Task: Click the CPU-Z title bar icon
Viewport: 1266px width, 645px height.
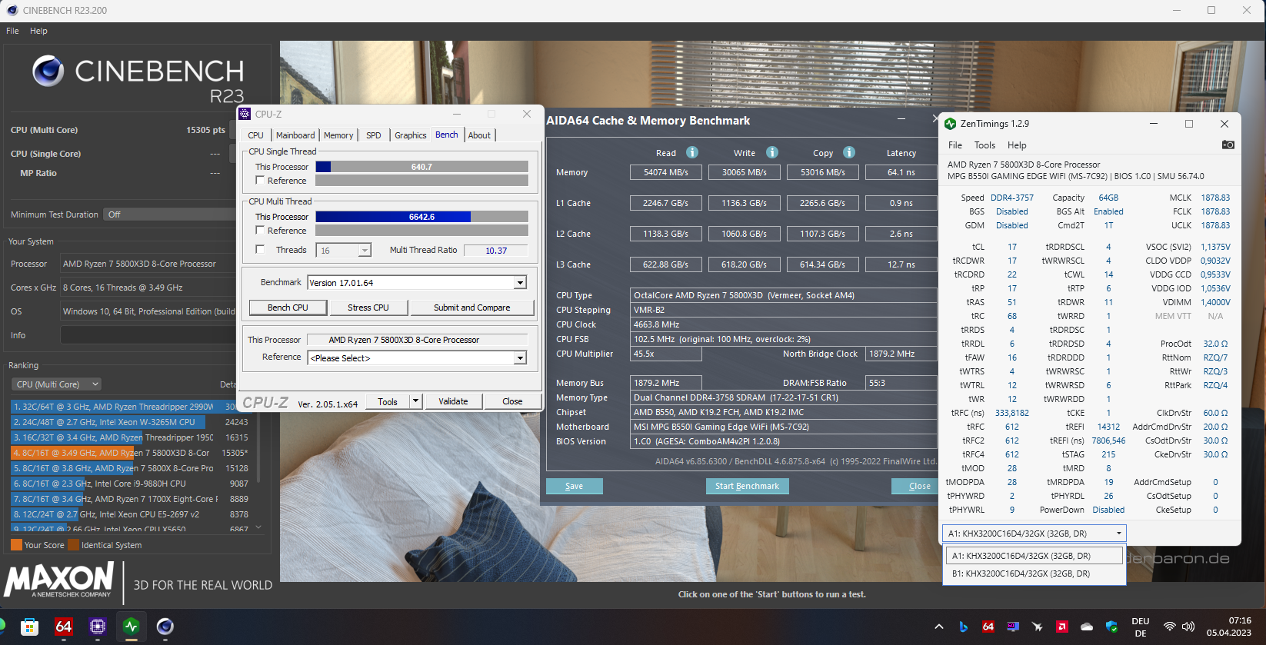Action: click(x=245, y=114)
